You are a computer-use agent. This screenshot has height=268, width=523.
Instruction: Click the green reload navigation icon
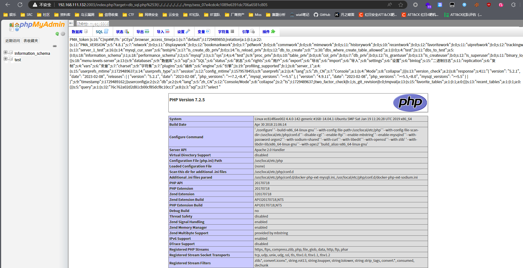57,34
